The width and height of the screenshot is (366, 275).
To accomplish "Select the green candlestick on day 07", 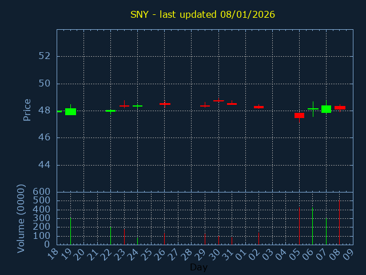I will pos(326,109).
